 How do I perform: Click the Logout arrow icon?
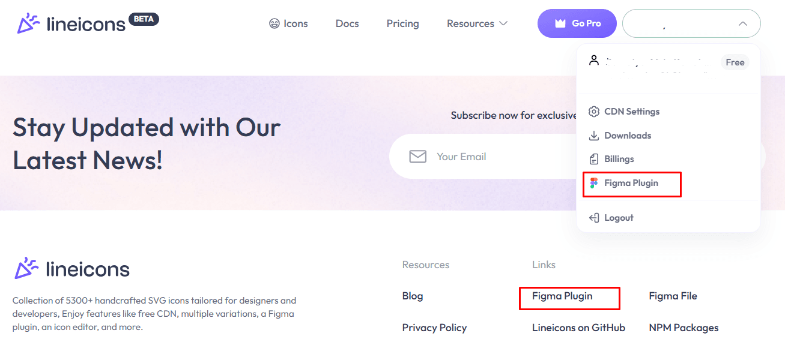tap(594, 218)
